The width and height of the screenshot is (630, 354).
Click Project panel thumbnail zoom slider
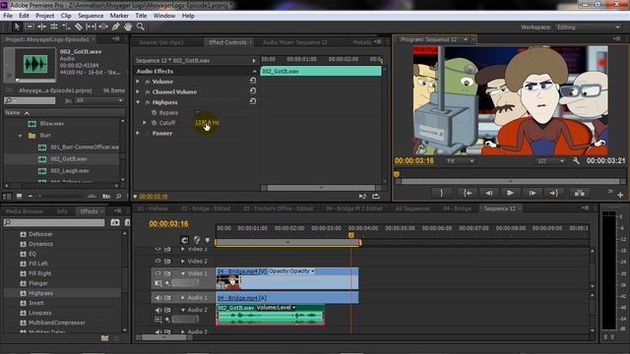pyautogui.click(x=62, y=197)
